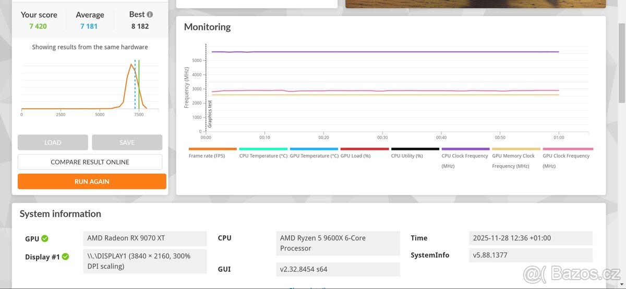
Task: Click the AMD Radeon RX 9070 XT field
Action: click(x=145, y=238)
